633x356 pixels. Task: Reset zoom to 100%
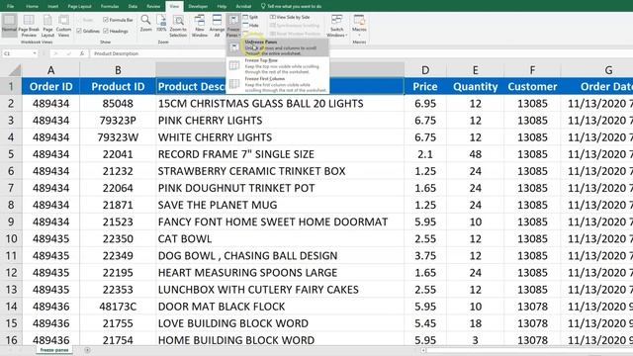coord(161,24)
